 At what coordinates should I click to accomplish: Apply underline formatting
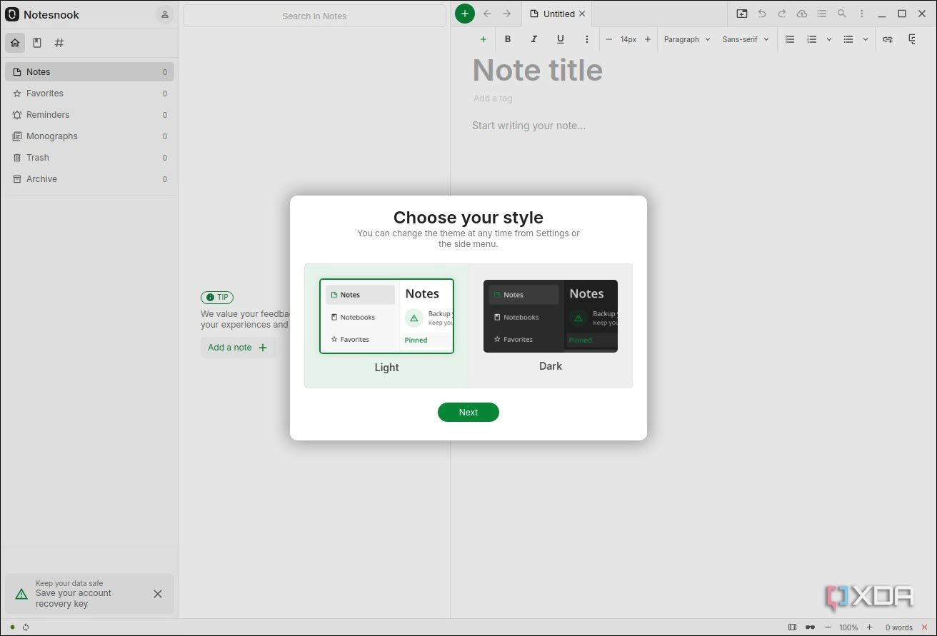[560, 39]
